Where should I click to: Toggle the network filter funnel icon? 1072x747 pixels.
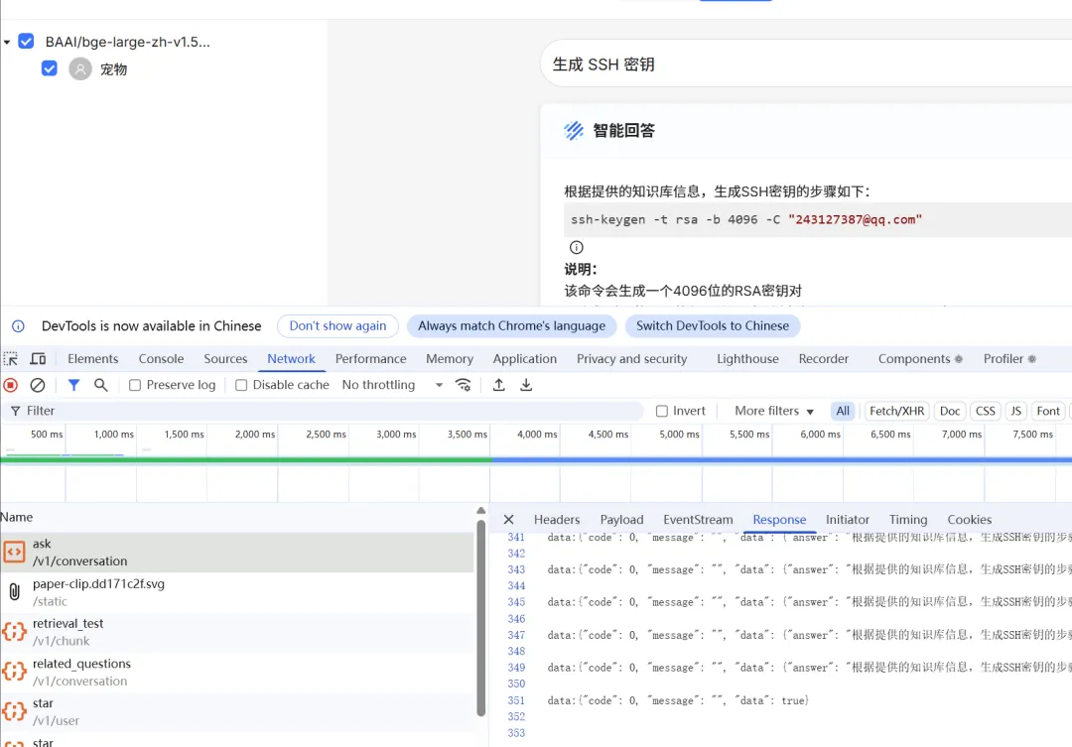(73, 386)
